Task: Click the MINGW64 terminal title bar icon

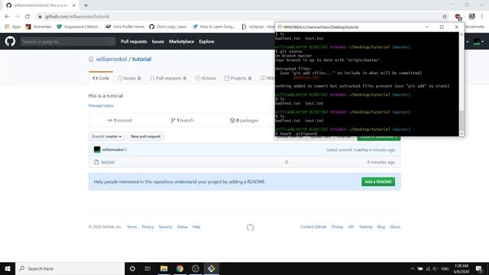Action: tap(280, 27)
